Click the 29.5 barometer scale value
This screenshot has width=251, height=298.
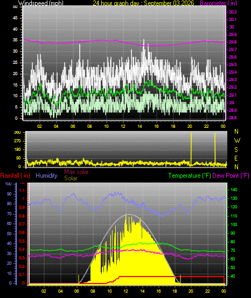coord(233,64)
